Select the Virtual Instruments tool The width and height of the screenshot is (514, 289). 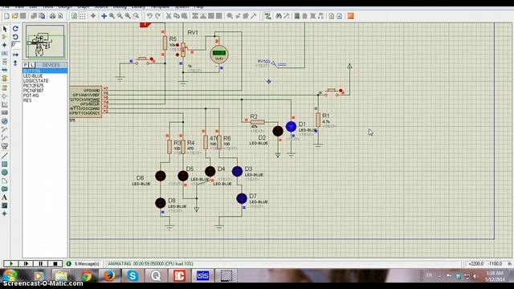(5, 146)
